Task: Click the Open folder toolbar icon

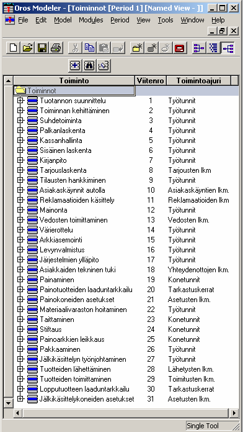Action: pyautogui.click(x=27, y=48)
